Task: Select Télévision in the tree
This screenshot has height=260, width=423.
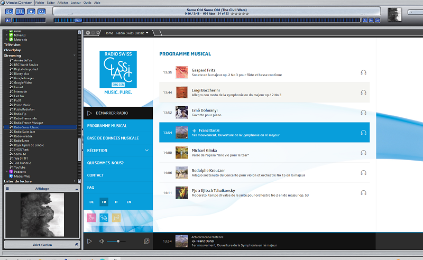Action: click(12, 45)
